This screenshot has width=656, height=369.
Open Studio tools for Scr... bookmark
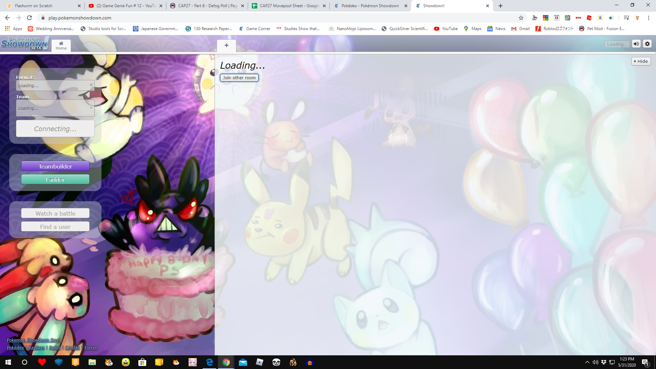[x=103, y=29]
